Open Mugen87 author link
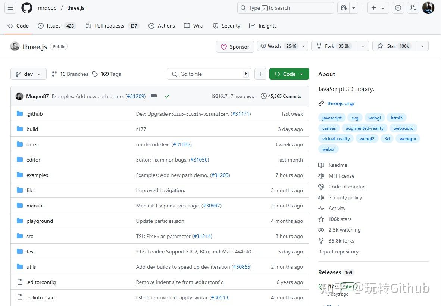 point(37,96)
